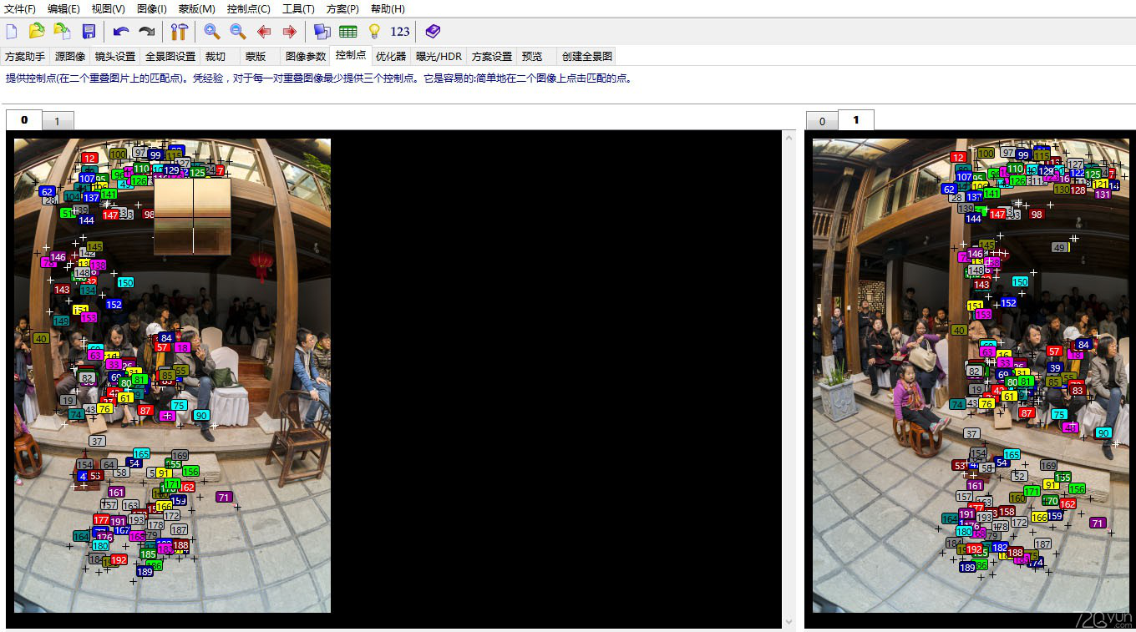The height and width of the screenshot is (632, 1136).
Task: Select control point 62 in the left image
Action: (47, 191)
